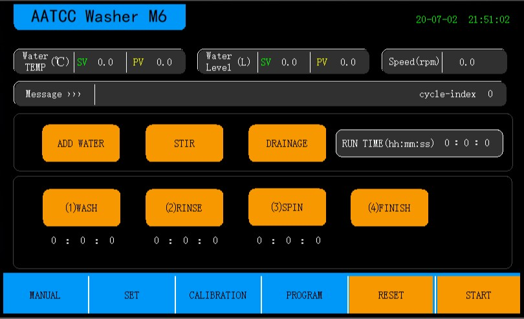Click the orange START button
This screenshot has width=524, height=319.
[x=478, y=295]
